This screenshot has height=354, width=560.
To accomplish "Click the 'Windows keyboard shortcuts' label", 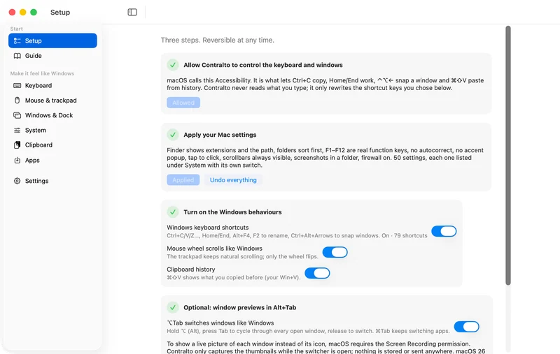I will [207, 227].
